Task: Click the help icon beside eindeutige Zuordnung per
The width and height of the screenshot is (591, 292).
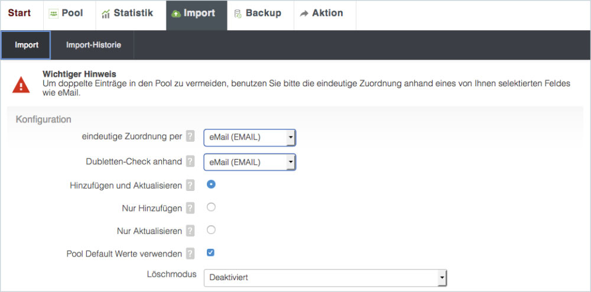Action: tap(190, 137)
